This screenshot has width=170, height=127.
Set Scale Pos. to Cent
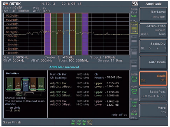151,96
